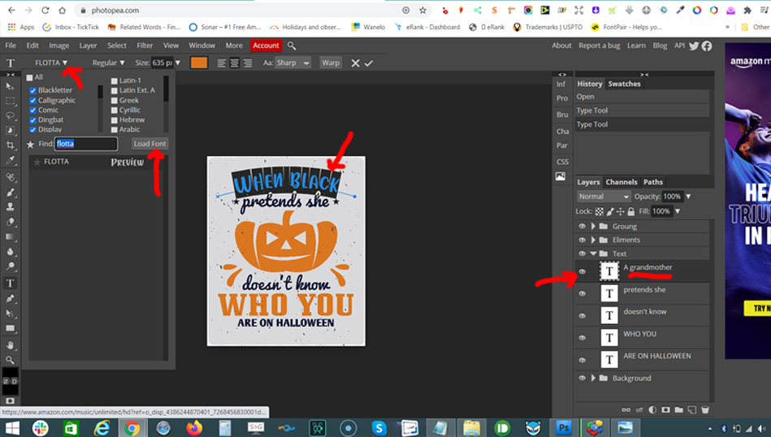Select the Type tool in left toolbar
771x437 pixels.
click(11, 283)
